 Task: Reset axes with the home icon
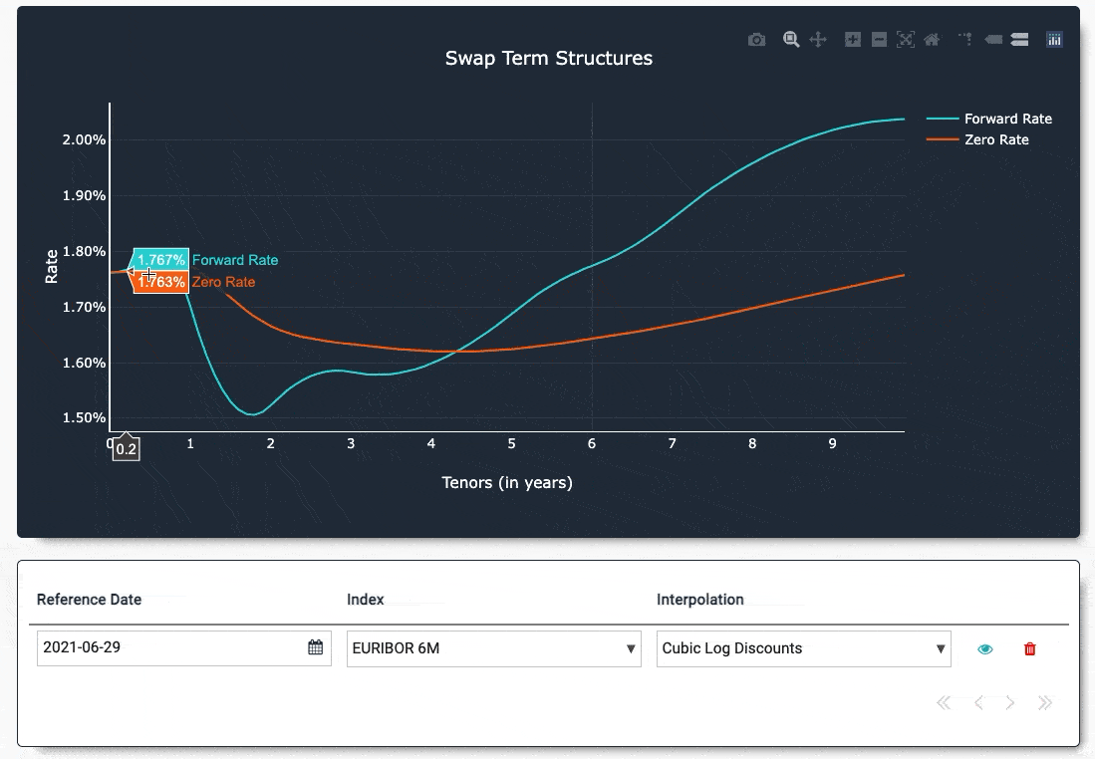(932, 40)
